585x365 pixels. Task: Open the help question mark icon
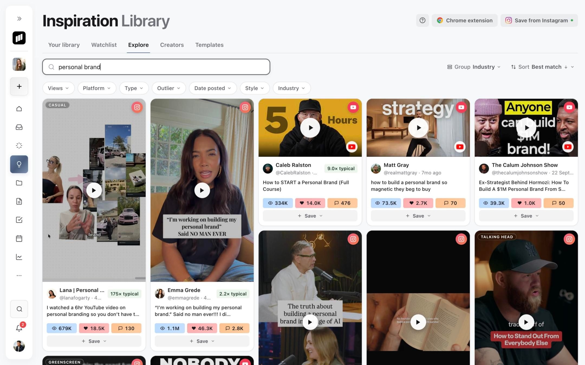point(422,20)
